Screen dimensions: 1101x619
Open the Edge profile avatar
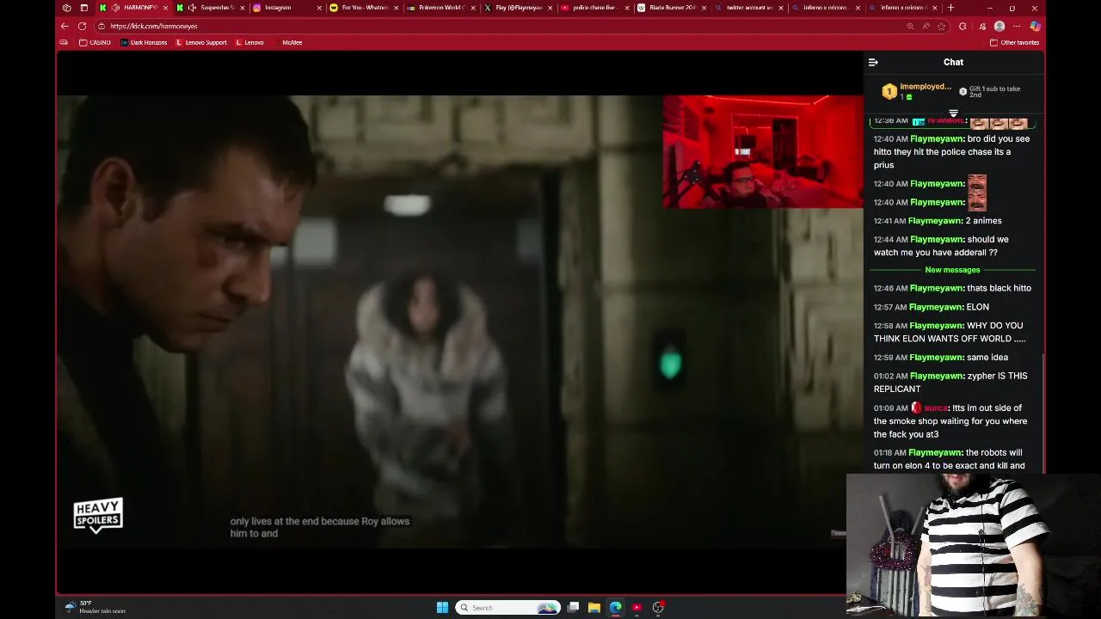pyautogui.click(x=1000, y=26)
